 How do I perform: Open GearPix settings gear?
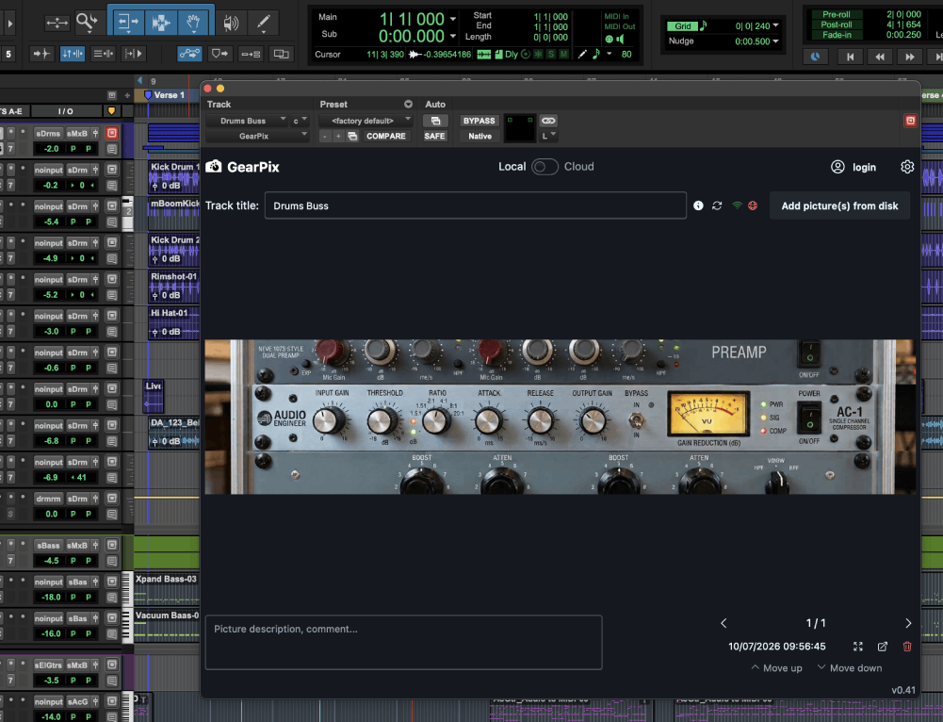click(907, 167)
